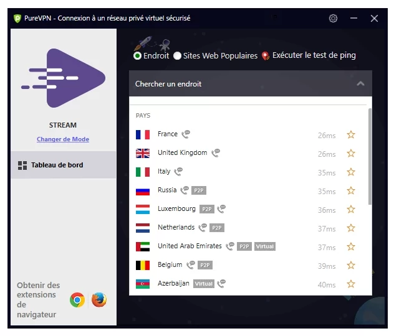Screen dimensions: 394x336
Task: Collapse the location list with chevron
Action: 360,84
